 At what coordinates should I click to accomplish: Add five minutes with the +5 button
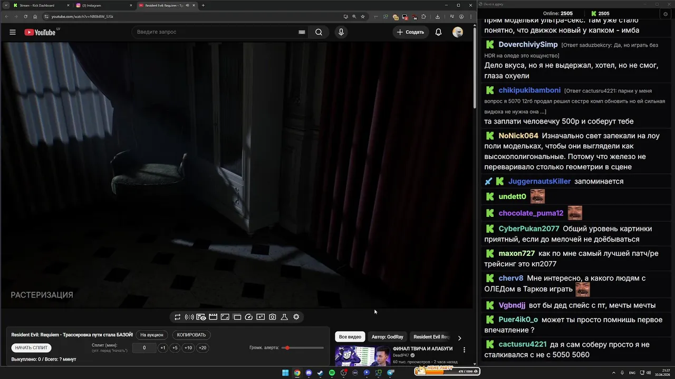pyautogui.click(x=175, y=348)
